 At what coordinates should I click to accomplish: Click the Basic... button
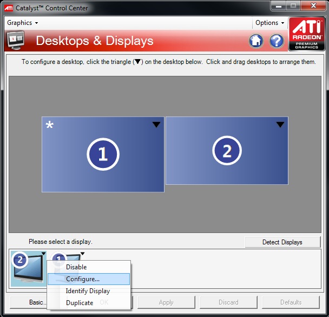click(28, 302)
